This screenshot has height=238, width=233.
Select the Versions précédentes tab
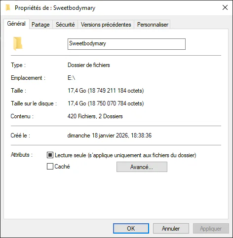click(x=106, y=25)
